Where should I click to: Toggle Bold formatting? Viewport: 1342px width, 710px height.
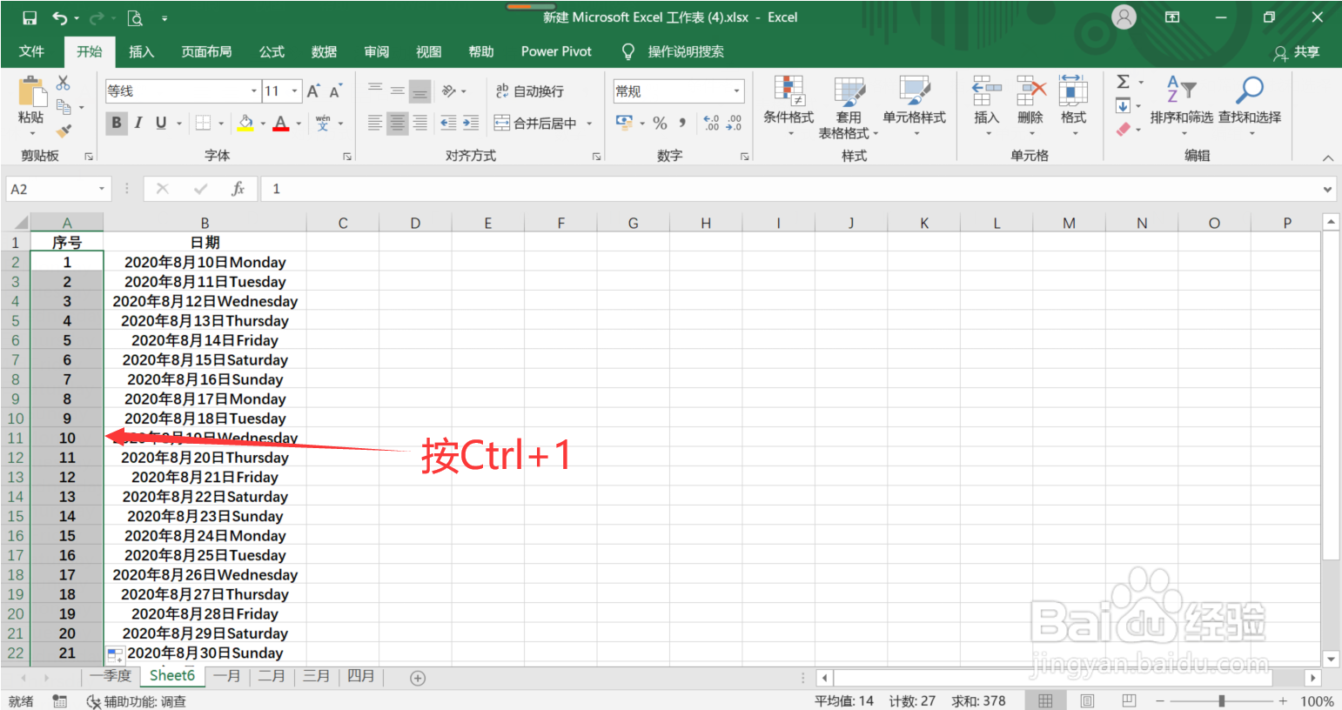(117, 124)
